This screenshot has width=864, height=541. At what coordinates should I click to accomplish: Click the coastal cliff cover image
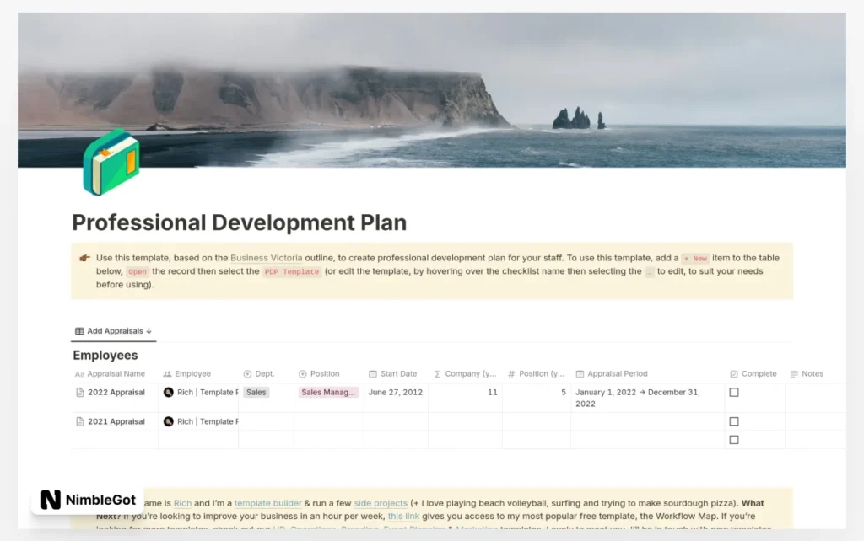pos(431,90)
